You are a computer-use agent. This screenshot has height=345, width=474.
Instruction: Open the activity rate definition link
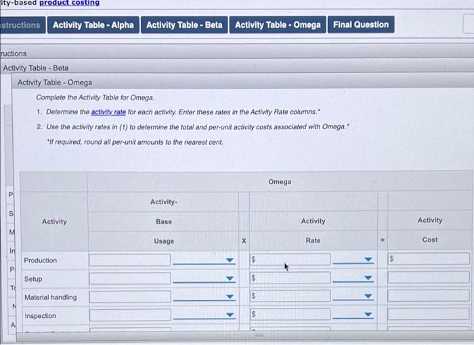tap(108, 112)
